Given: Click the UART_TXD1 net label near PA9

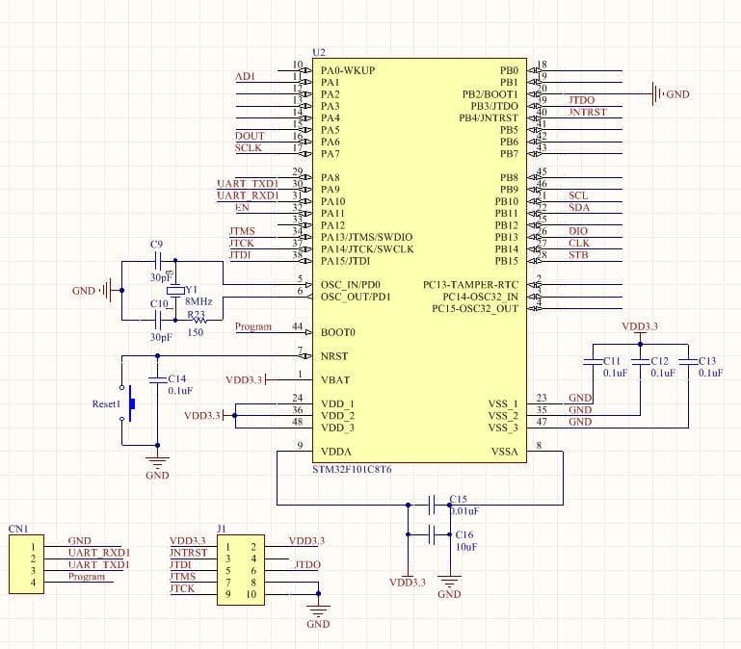Looking at the screenshot, I should [247, 184].
